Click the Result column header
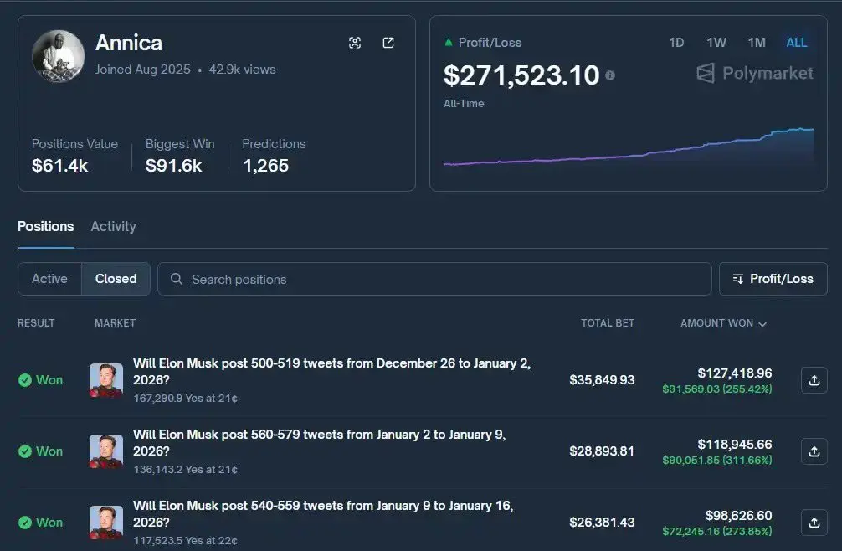 [x=36, y=323]
